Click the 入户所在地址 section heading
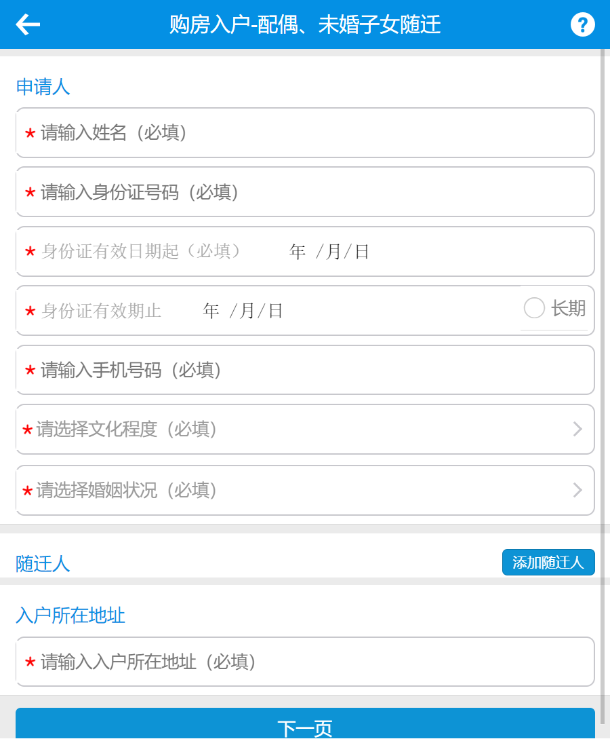The image size is (610, 739). (x=70, y=615)
